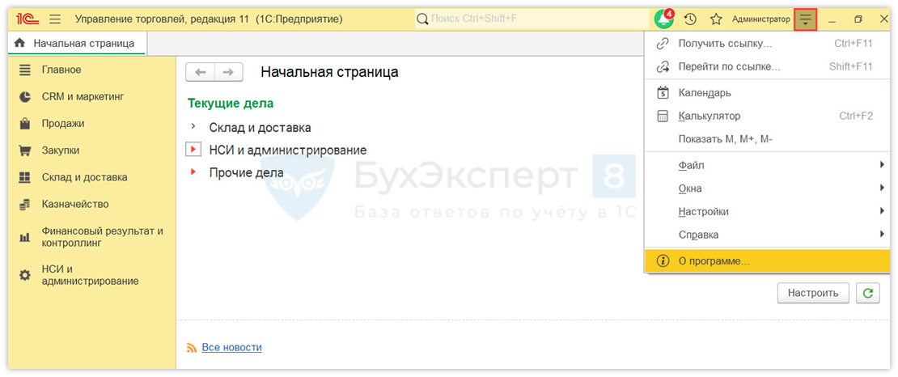Click the icon beside Перейти по ссылке

point(663,66)
